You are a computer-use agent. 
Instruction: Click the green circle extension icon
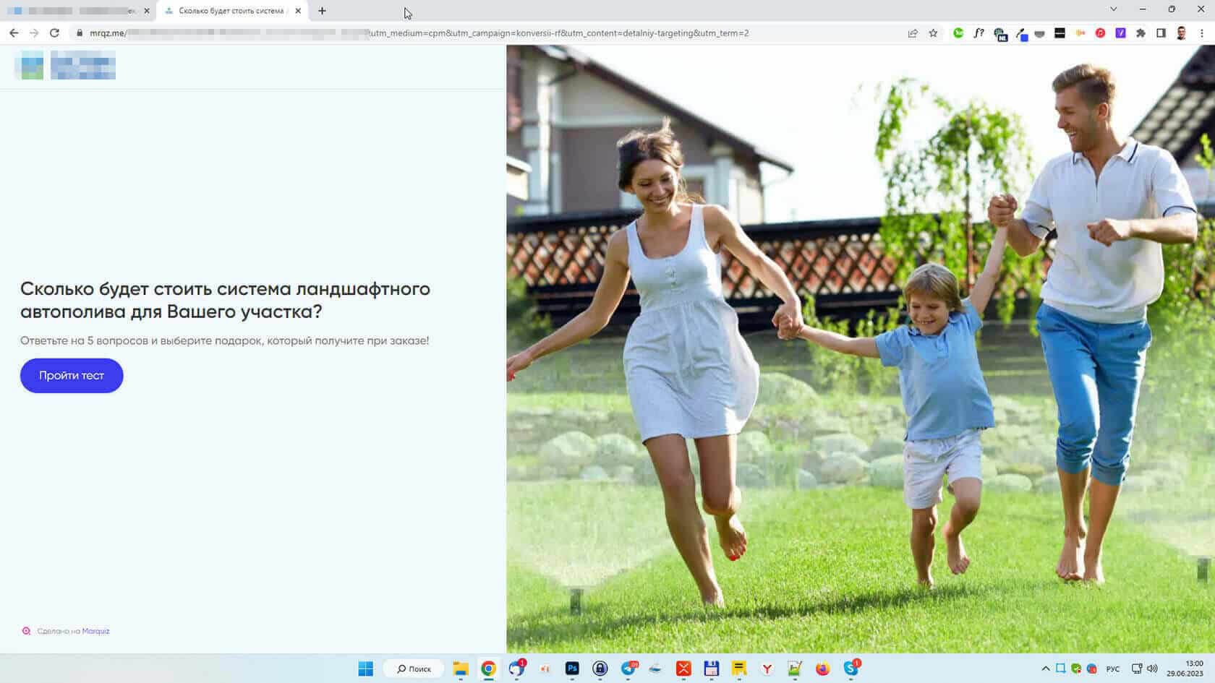pyautogui.click(x=958, y=33)
